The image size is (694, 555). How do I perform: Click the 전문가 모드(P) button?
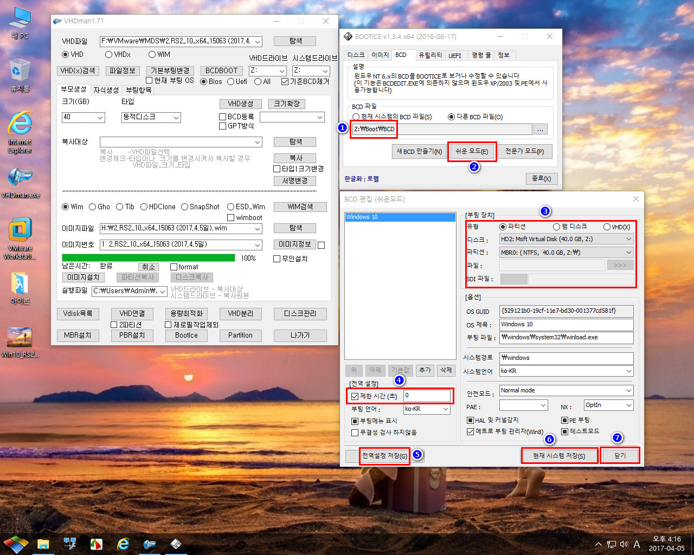[x=524, y=151]
